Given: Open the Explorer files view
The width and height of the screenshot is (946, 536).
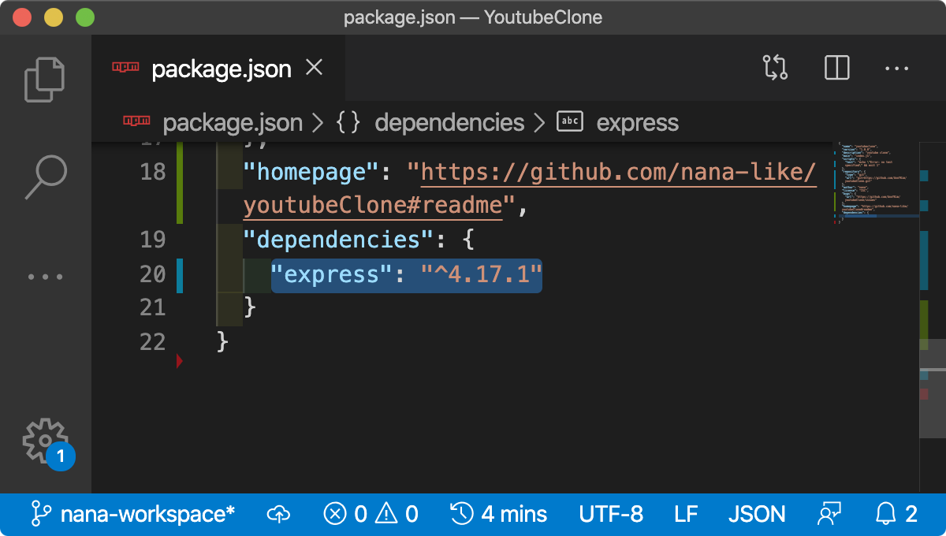Looking at the screenshot, I should (x=45, y=79).
